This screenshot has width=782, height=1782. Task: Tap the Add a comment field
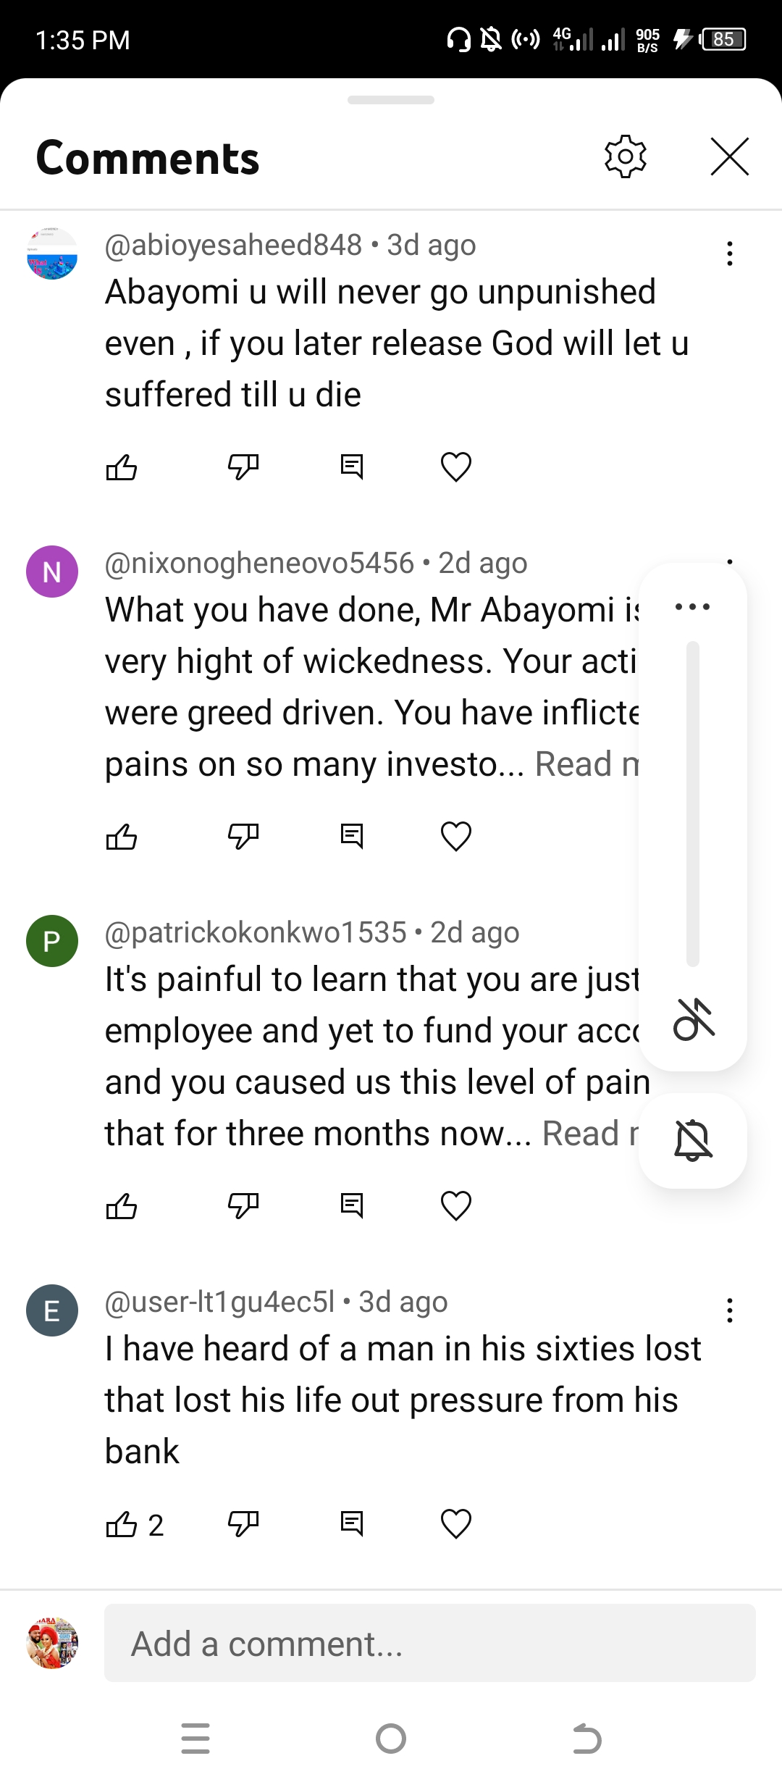point(429,1643)
